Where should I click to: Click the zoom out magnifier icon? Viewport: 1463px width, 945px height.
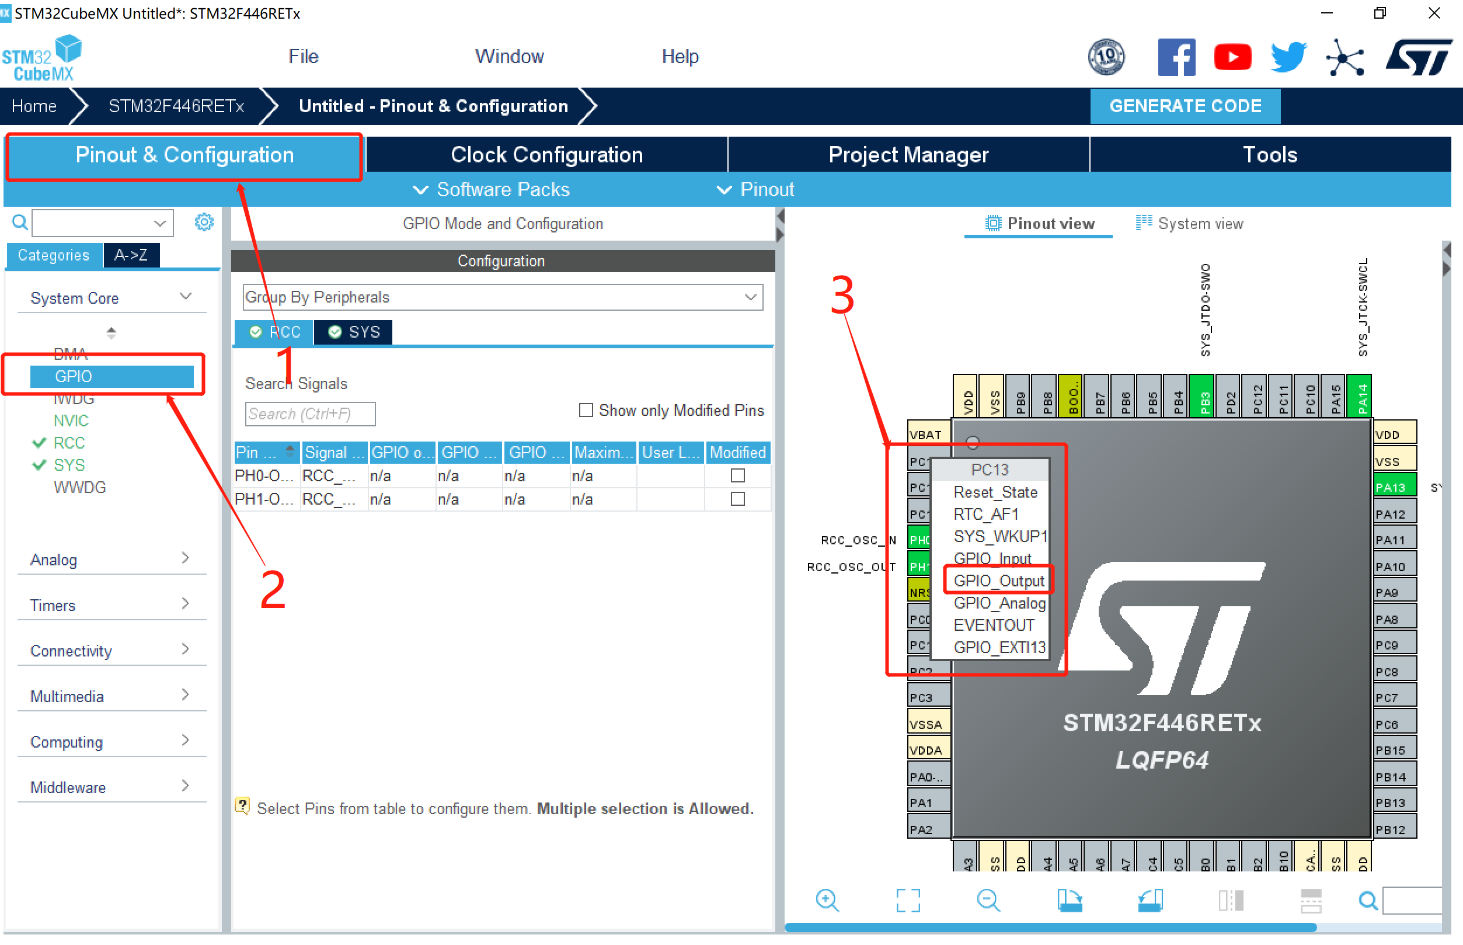click(988, 900)
